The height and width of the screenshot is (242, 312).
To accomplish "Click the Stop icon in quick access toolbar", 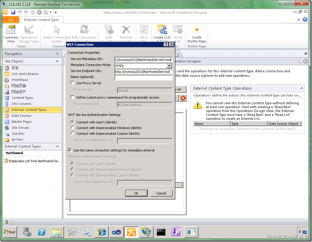I will point(39,12).
